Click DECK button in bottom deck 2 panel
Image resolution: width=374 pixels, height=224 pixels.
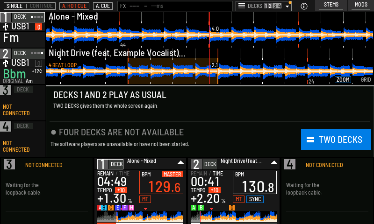click(x=209, y=164)
